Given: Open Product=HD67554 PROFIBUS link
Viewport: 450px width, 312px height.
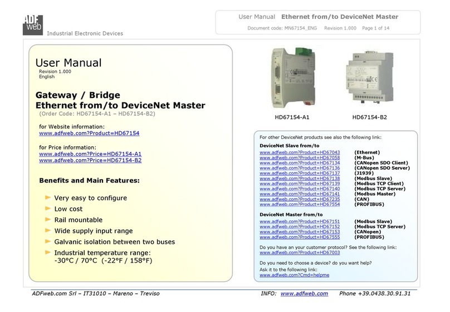Looking at the screenshot, I should pos(300,204).
